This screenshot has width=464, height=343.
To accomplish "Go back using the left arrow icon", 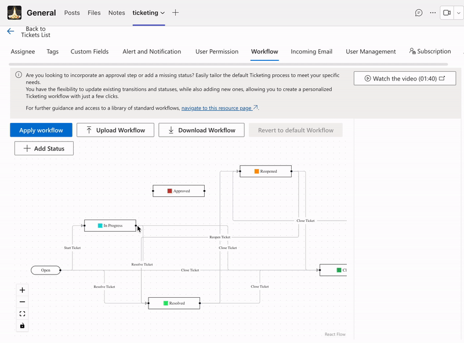I will (x=10, y=31).
